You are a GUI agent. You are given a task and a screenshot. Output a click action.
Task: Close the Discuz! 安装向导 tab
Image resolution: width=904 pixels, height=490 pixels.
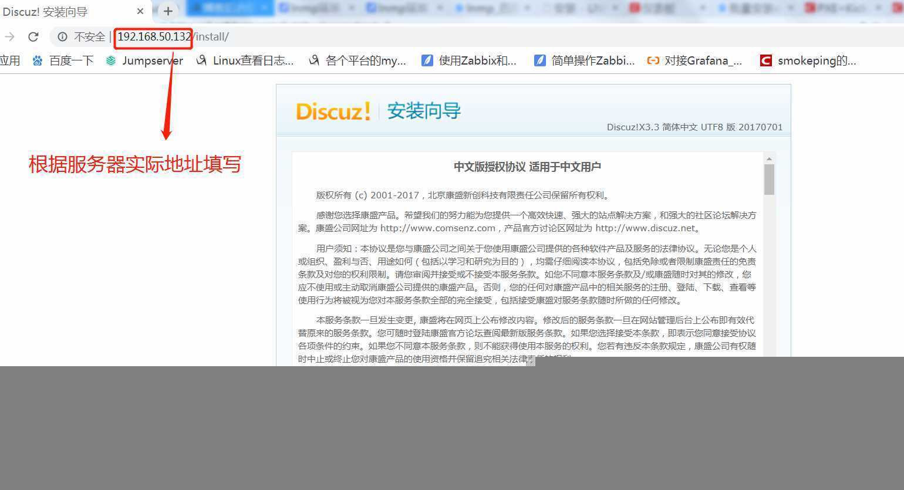pos(140,11)
